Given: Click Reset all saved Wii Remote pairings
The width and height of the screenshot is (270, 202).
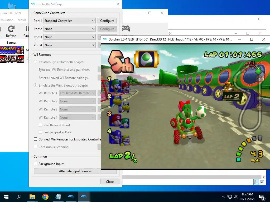Looking at the screenshot, I should [x=63, y=78].
